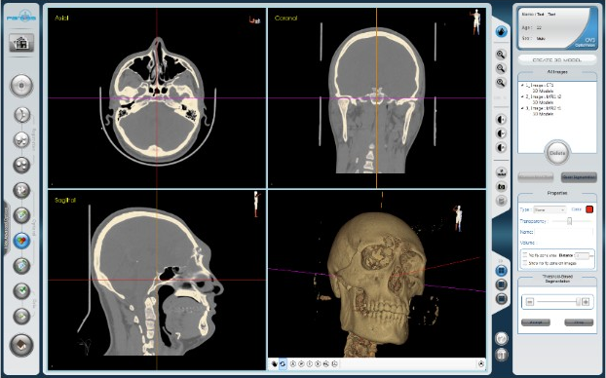This screenshot has height=378, width=606.
Task: Select 3D Models under 3_Image
Action: pos(543,114)
